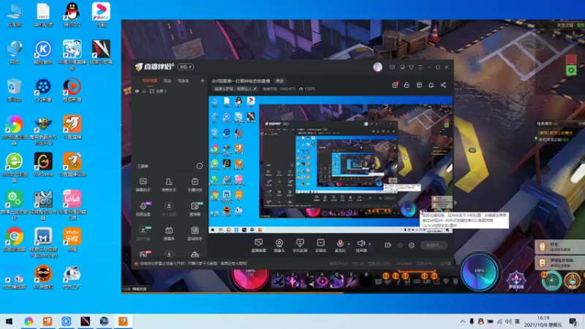Screen dimensions: 585x329
Task: Add a new scene with plus button
Action: click(203, 80)
